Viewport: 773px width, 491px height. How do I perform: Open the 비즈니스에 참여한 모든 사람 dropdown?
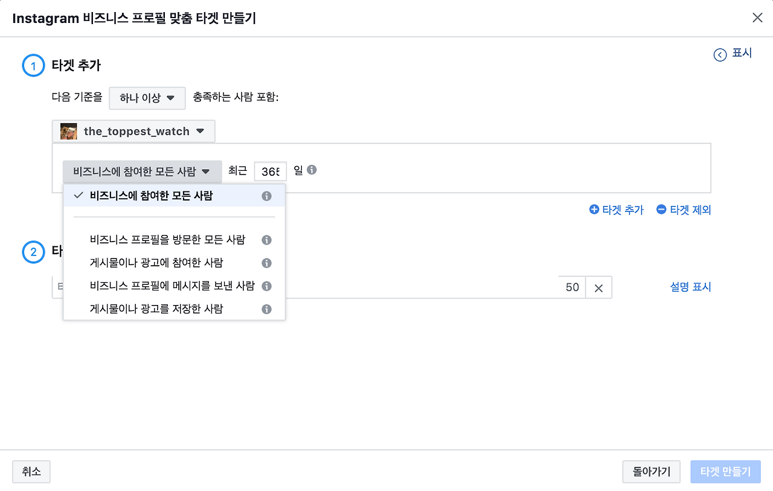point(142,171)
